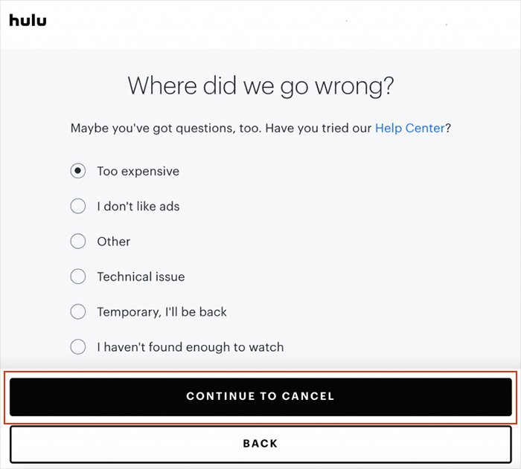
Task: Click the "Temporary, I'll be back" label
Action: [x=162, y=311]
